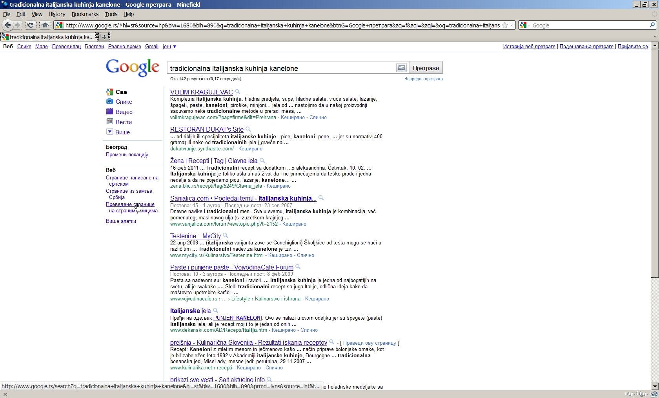The image size is (659, 398).
Task: Open the Tools menu
Action: tap(111, 14)
